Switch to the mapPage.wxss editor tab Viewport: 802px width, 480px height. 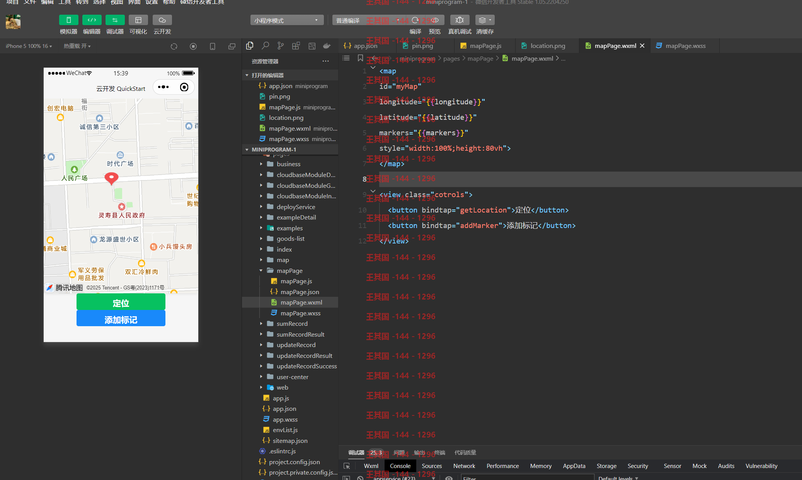pos(685,46)
